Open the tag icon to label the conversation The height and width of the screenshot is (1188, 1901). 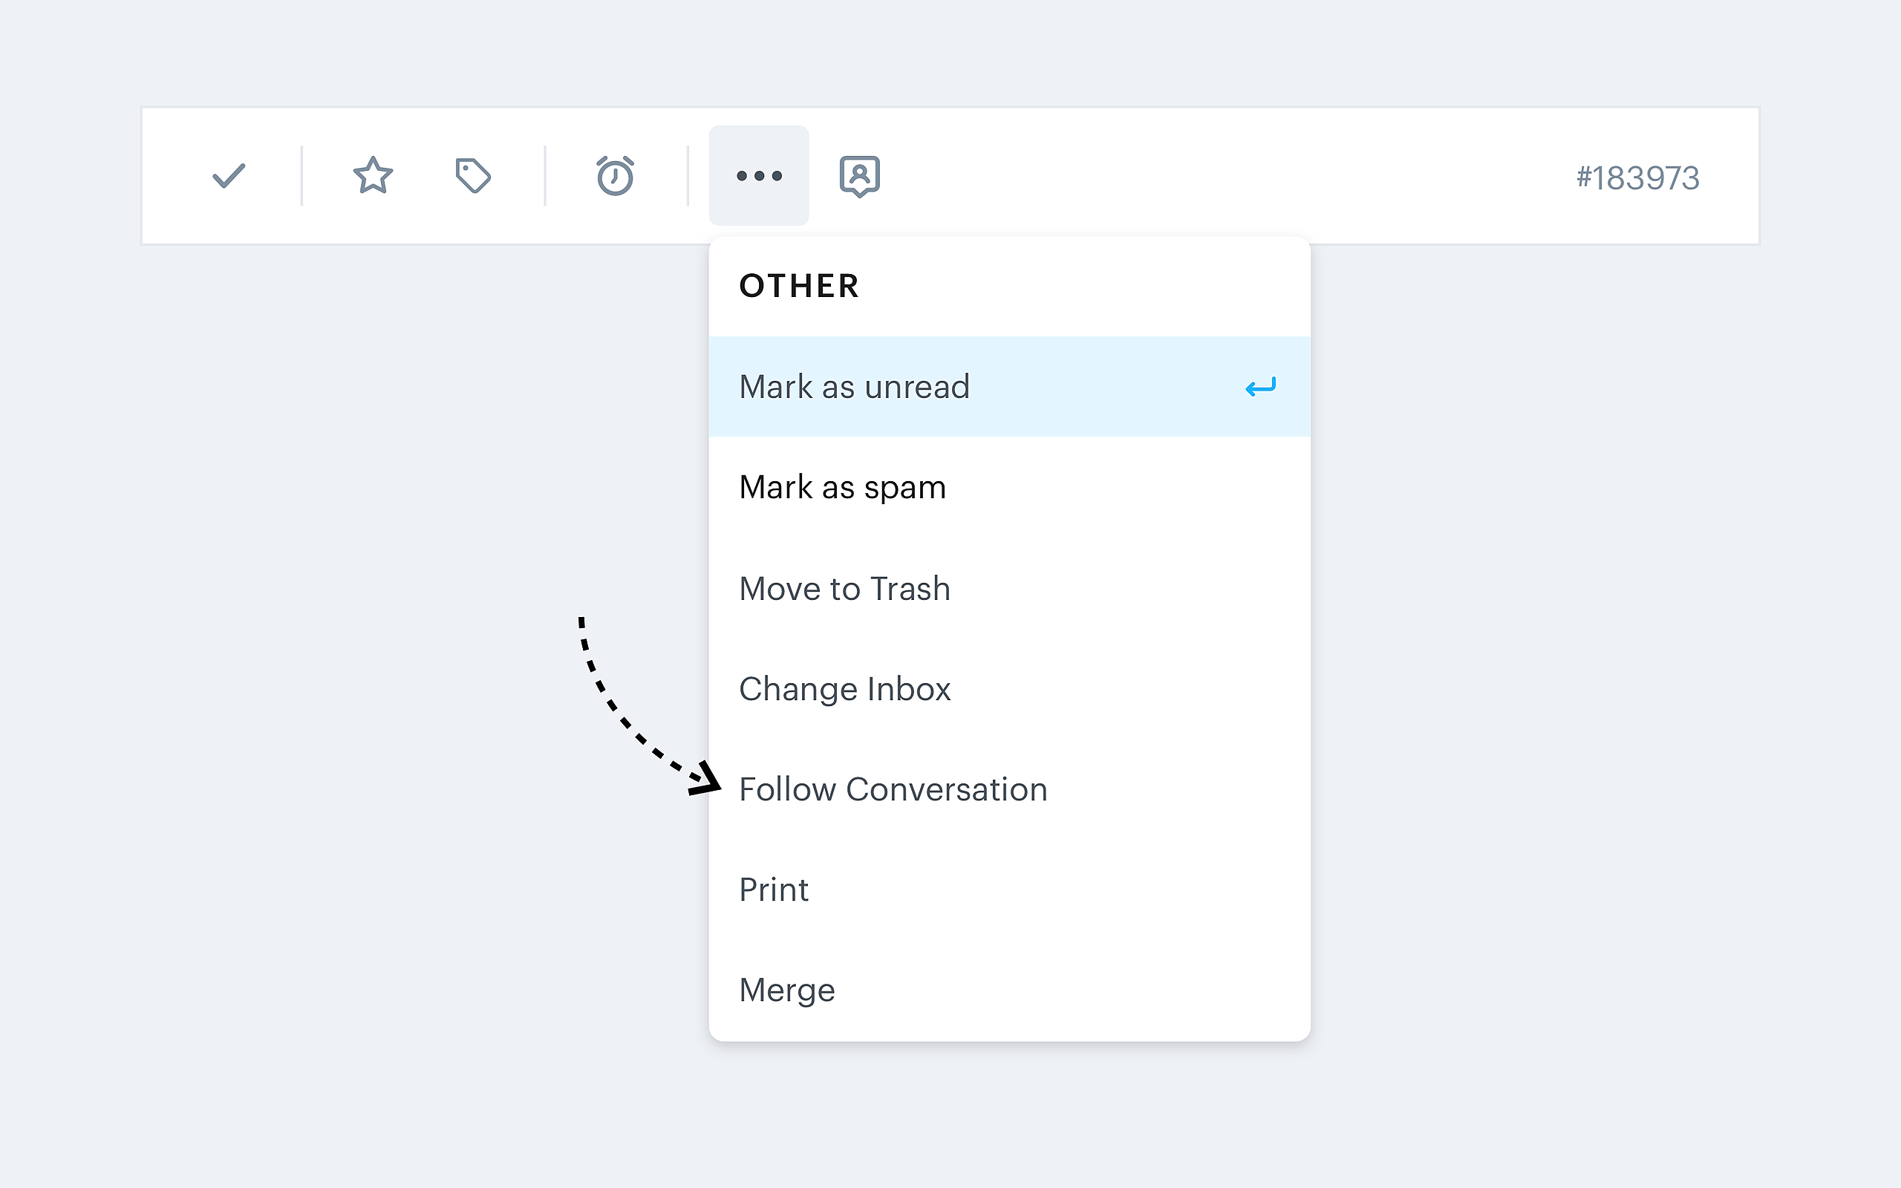[x=473, y=176]
